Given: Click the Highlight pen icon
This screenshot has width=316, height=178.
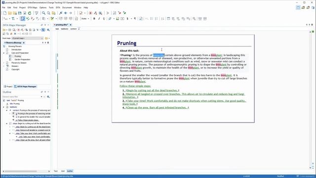Looking at the screenshot, I should (x=52, y=19).
